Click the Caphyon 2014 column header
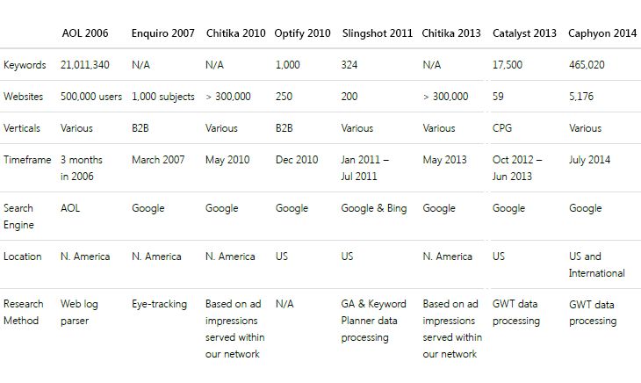The image size is (641, 383). [602, 33]
